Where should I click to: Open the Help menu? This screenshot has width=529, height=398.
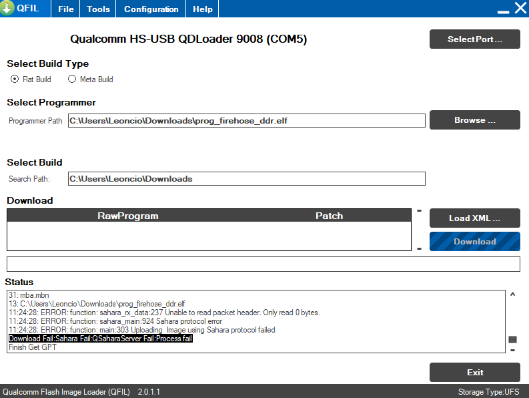pos(202,9)
